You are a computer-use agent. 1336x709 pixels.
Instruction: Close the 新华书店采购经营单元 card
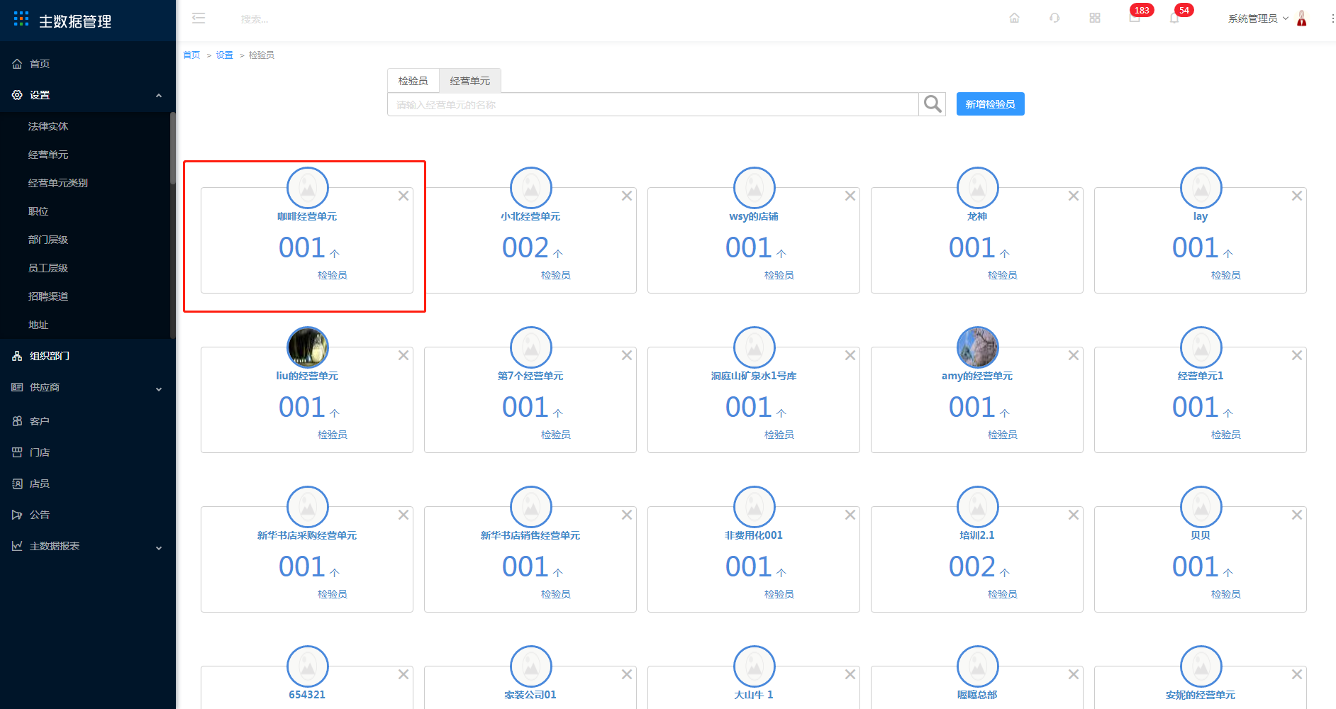pyautogui.click(x=403, y=515)
